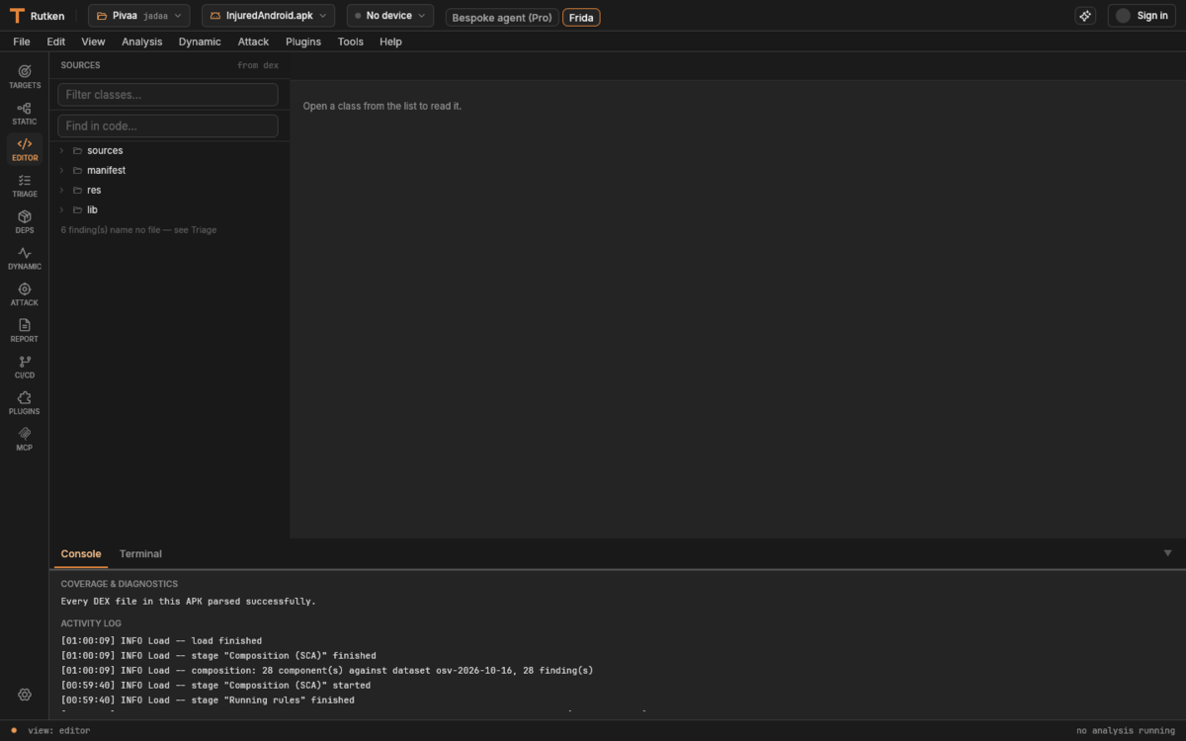Open the Plugins sidebar panel
The height and width of the screenshot is (741, 1186).
tap(25, 402)
